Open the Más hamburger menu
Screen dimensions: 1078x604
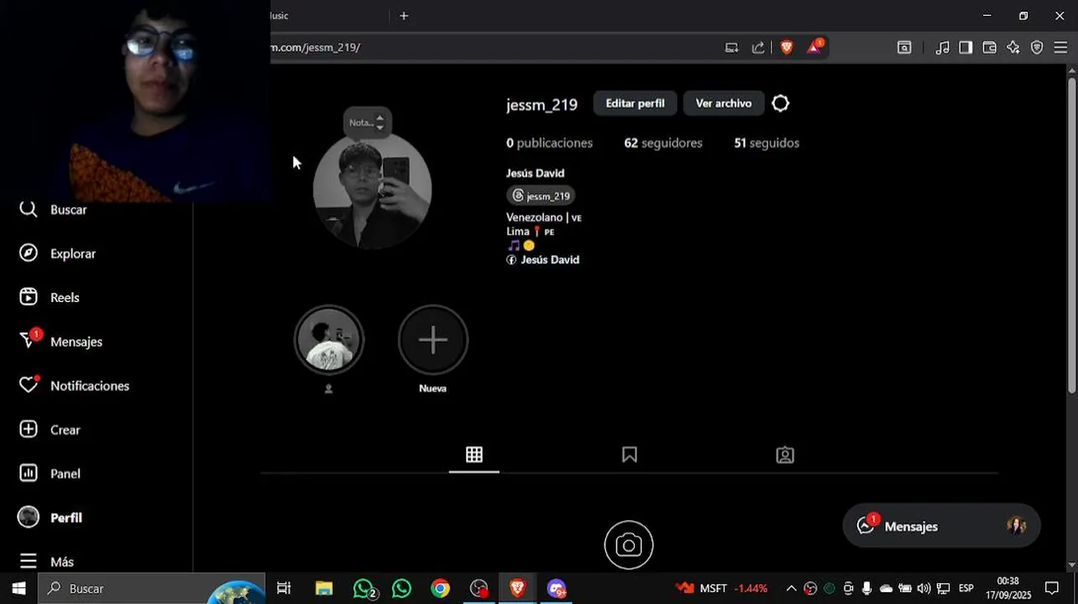tap(46, 561)
